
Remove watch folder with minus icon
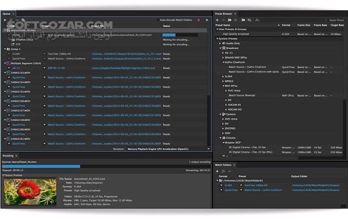tap(229, 171)
